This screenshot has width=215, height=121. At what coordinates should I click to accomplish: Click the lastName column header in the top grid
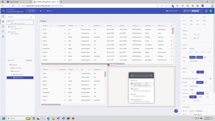tap(45, 26)
